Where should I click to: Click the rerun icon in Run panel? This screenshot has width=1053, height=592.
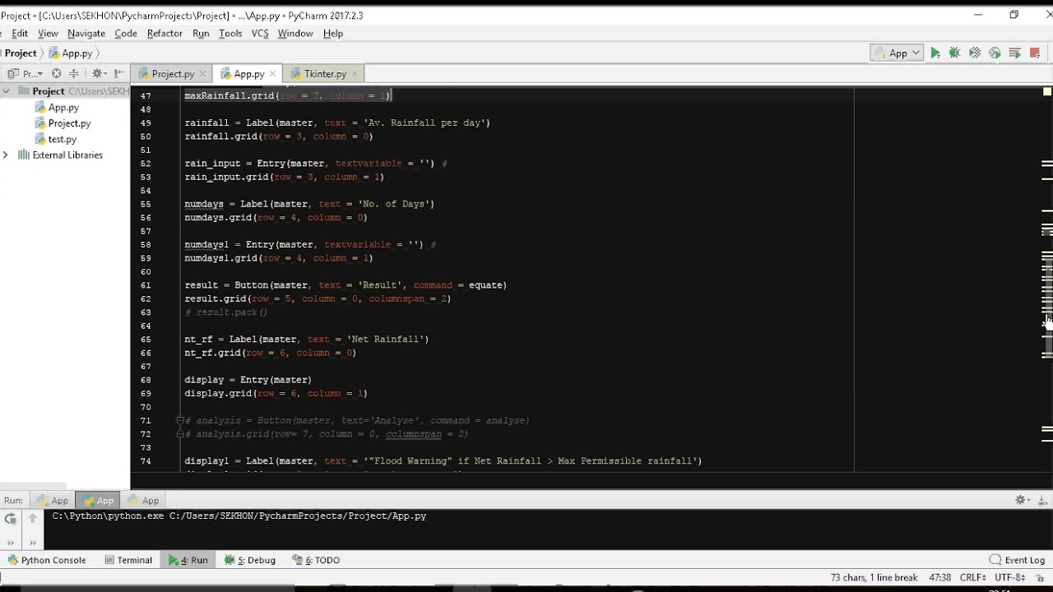[10, 519]
